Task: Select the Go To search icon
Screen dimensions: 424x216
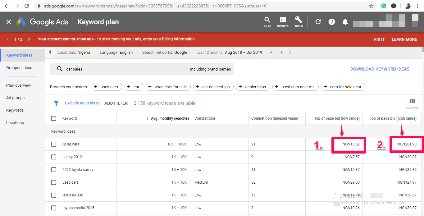Action: point(267,21)
